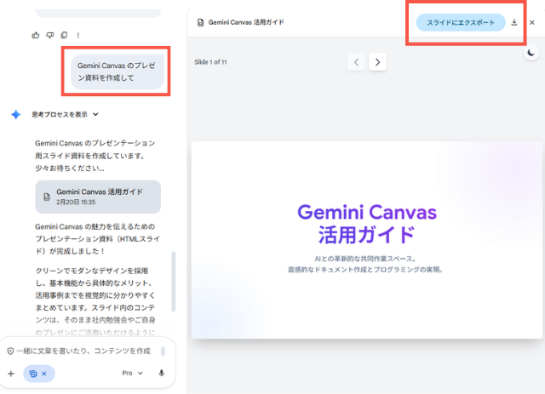Click the document icon in the canvas header
The width and height of the screenshot is (545, 394).
coord(200,23)
